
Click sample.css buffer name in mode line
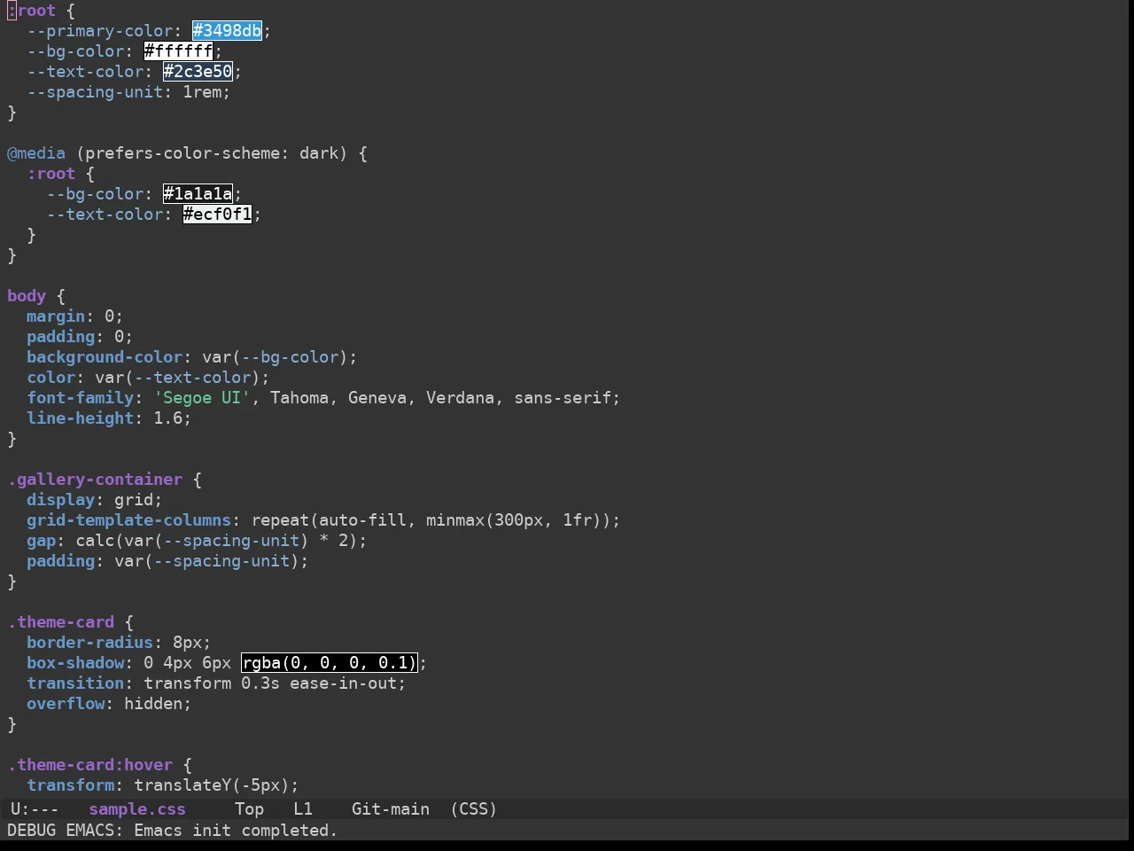point(137,809)
